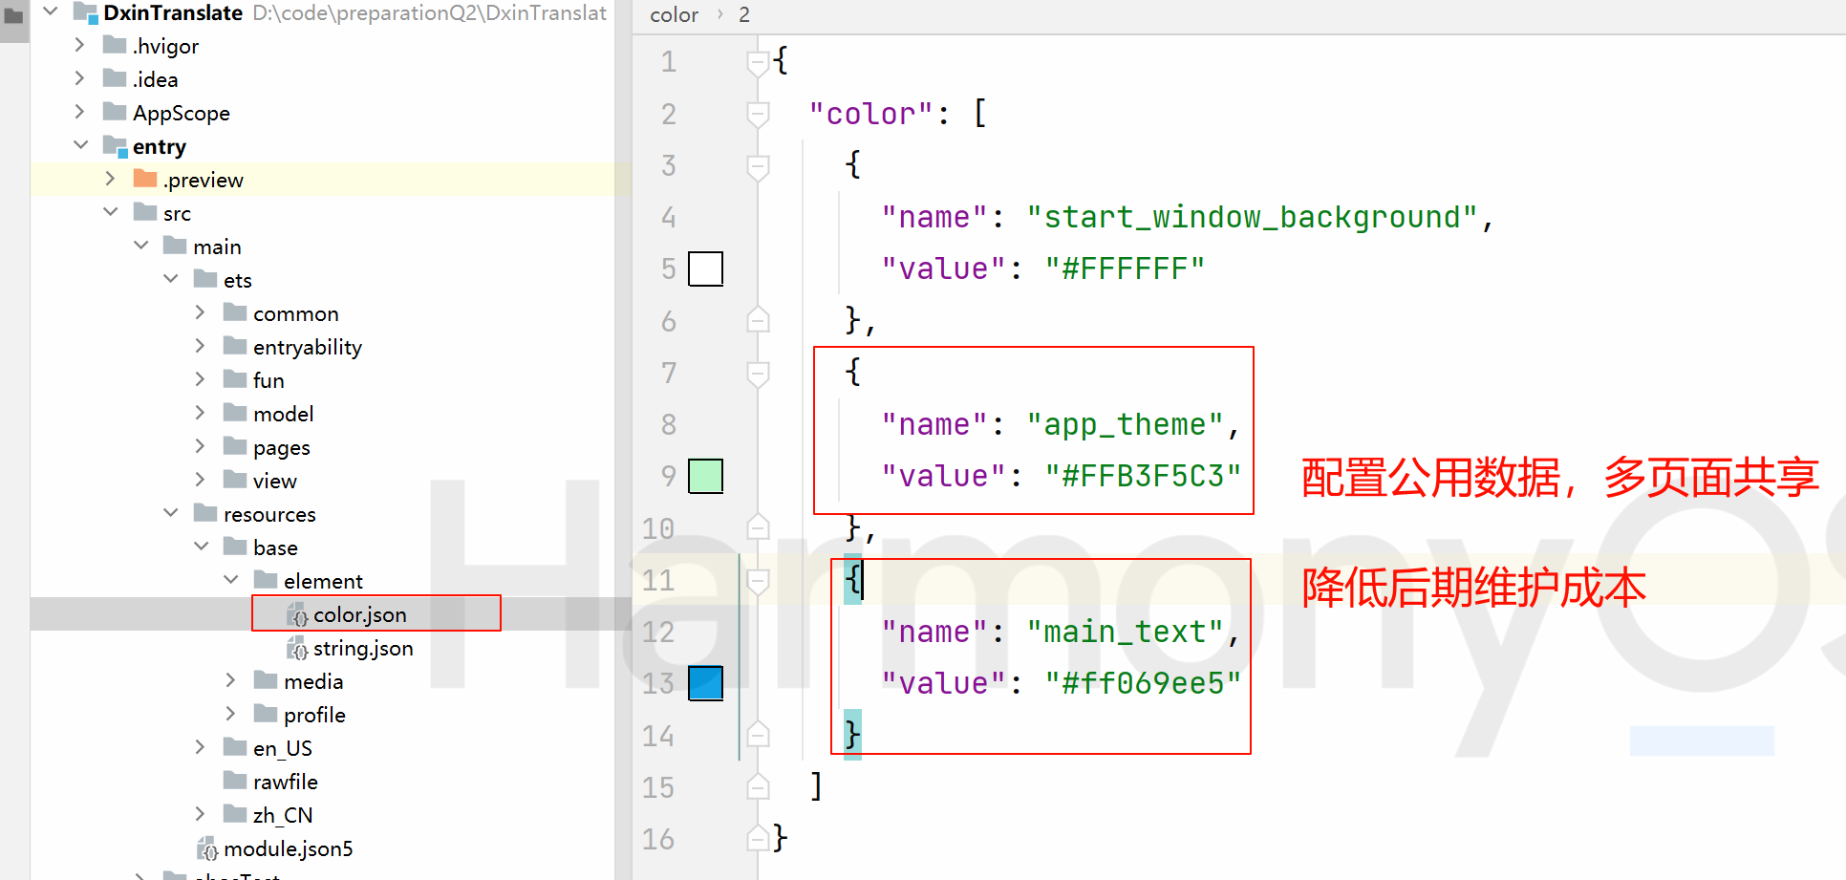The image size is (1846, 880).
Task: Collapse the entry module
Action: (80, 145)
